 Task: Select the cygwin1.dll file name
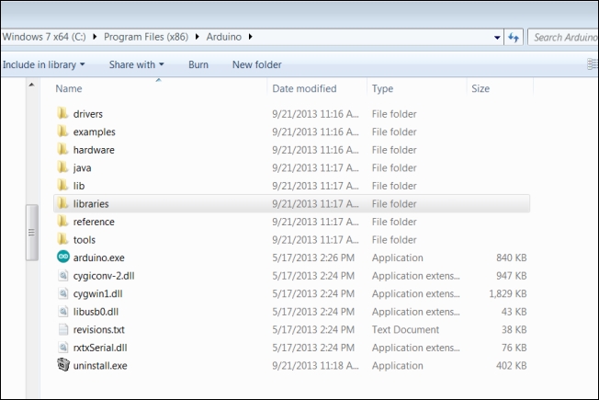97,293
